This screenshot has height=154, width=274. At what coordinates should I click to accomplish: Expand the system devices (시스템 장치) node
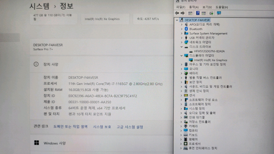click(181, 108)
